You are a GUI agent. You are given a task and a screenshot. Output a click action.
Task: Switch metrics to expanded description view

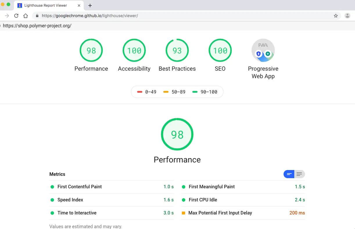(x=299, y=174)
